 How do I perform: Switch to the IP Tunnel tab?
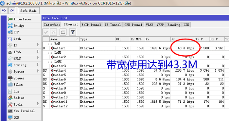[x=113, y=25]
